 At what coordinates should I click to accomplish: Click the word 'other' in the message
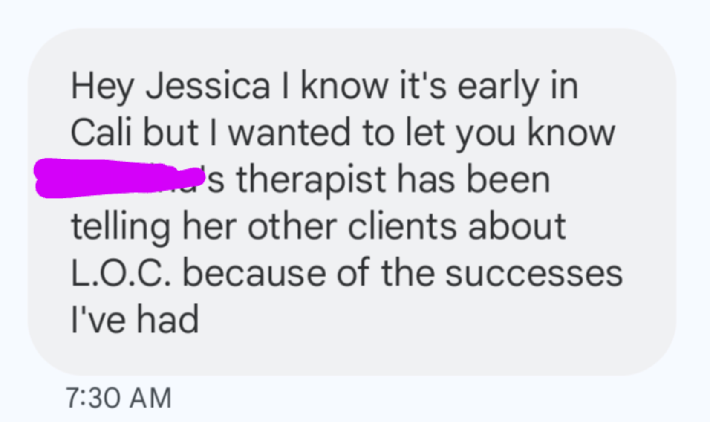292,226
